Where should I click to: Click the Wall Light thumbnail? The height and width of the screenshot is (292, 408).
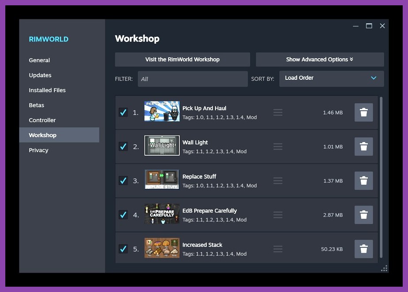pos(162,146)
